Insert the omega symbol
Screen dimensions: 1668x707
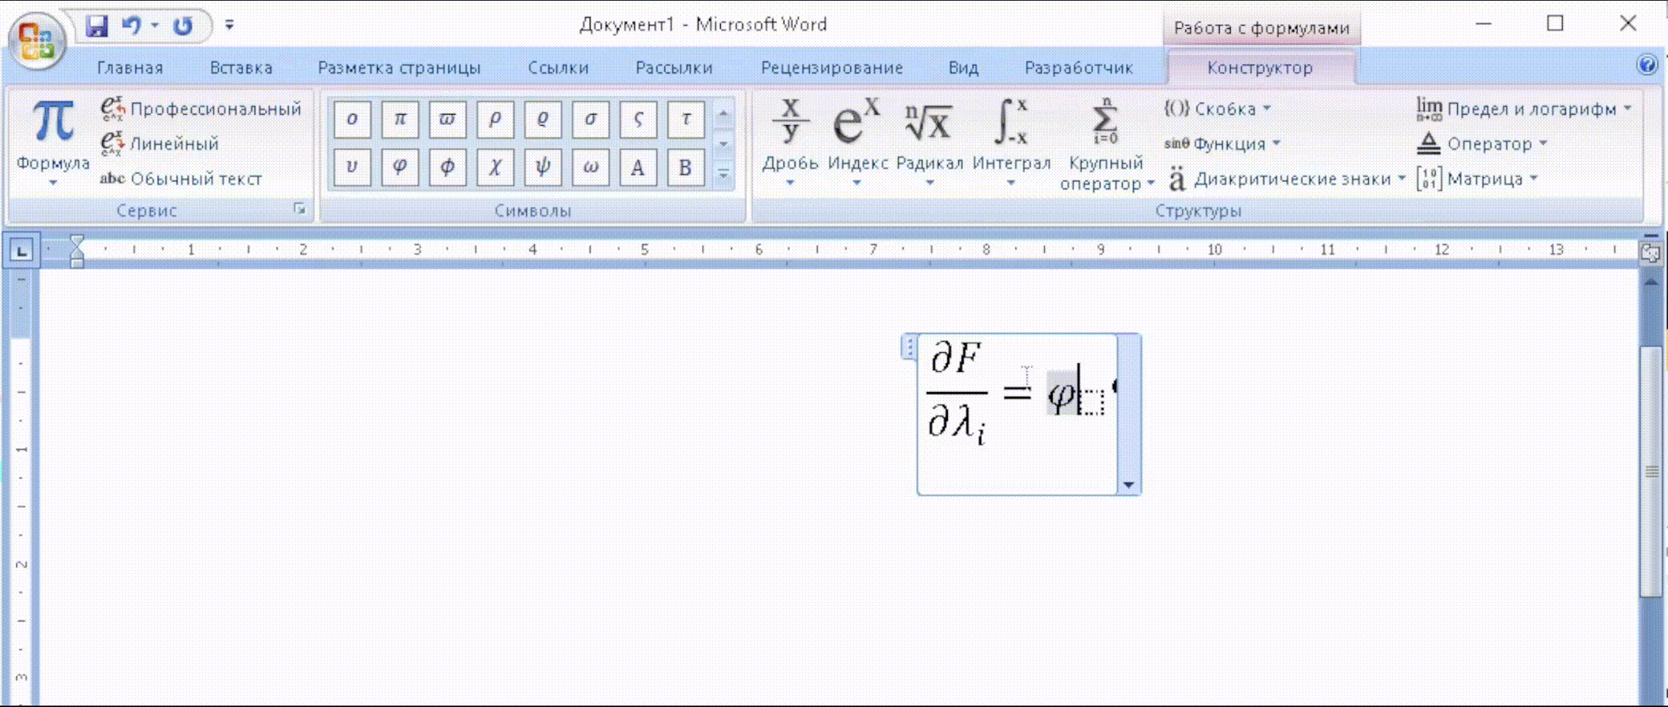(x=590, y=168)
